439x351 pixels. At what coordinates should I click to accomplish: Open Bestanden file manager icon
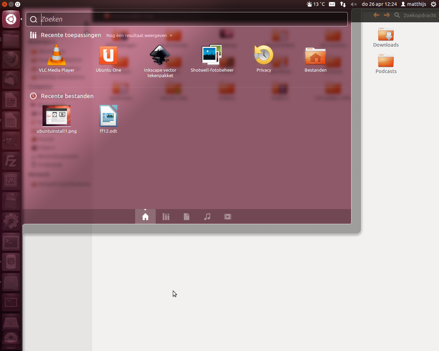(x=315, y=56)
